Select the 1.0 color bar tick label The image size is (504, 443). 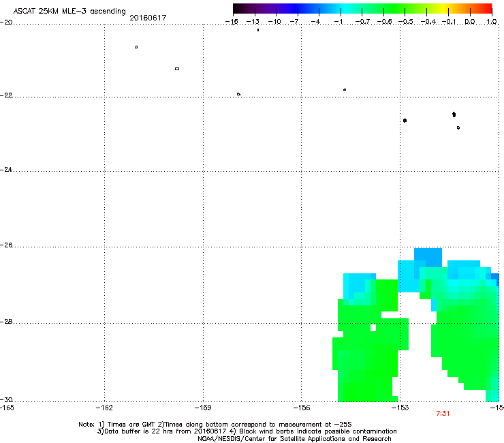(492, 22)
